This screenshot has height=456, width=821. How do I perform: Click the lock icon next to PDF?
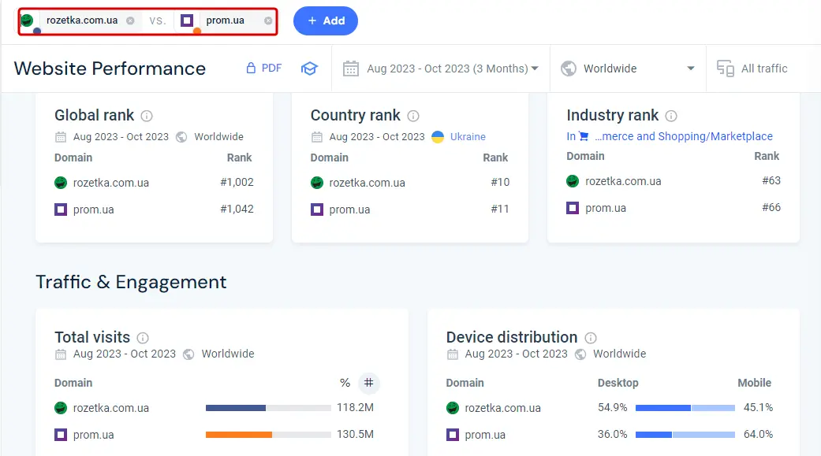click(251, 68)
